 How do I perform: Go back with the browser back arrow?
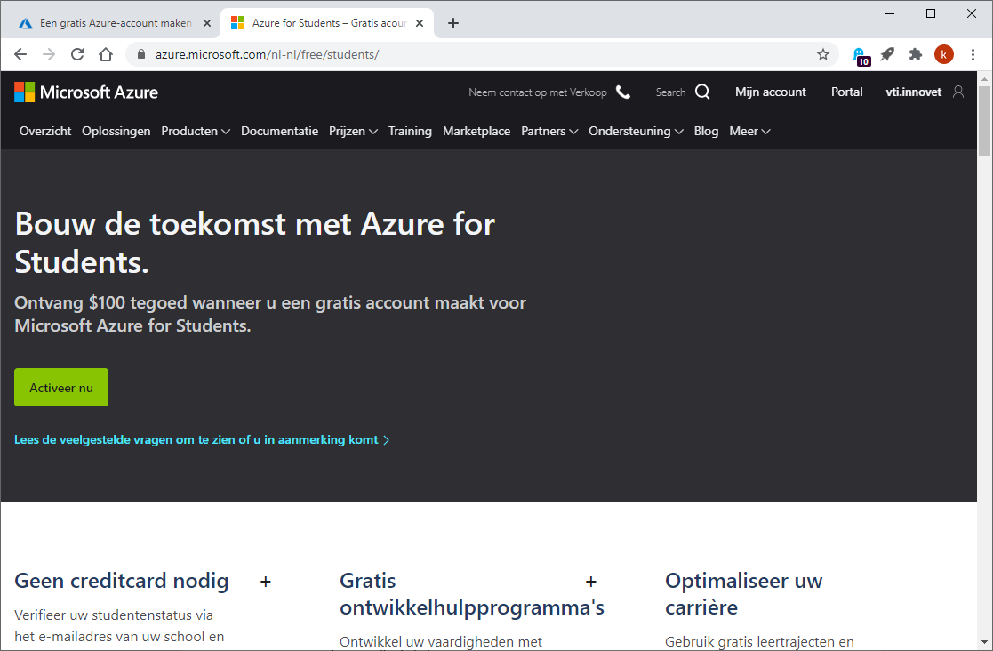click(x=20, y=54)
